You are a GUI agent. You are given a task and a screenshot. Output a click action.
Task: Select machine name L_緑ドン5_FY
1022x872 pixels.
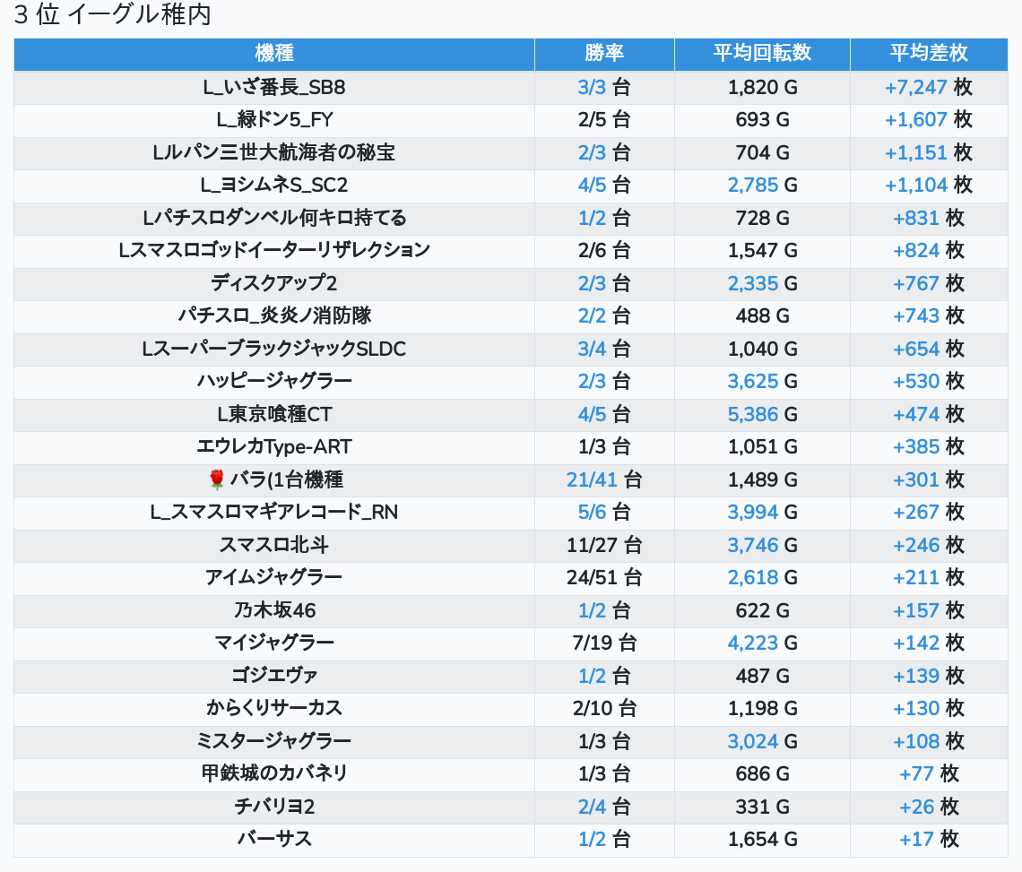[x=274, y=120]
